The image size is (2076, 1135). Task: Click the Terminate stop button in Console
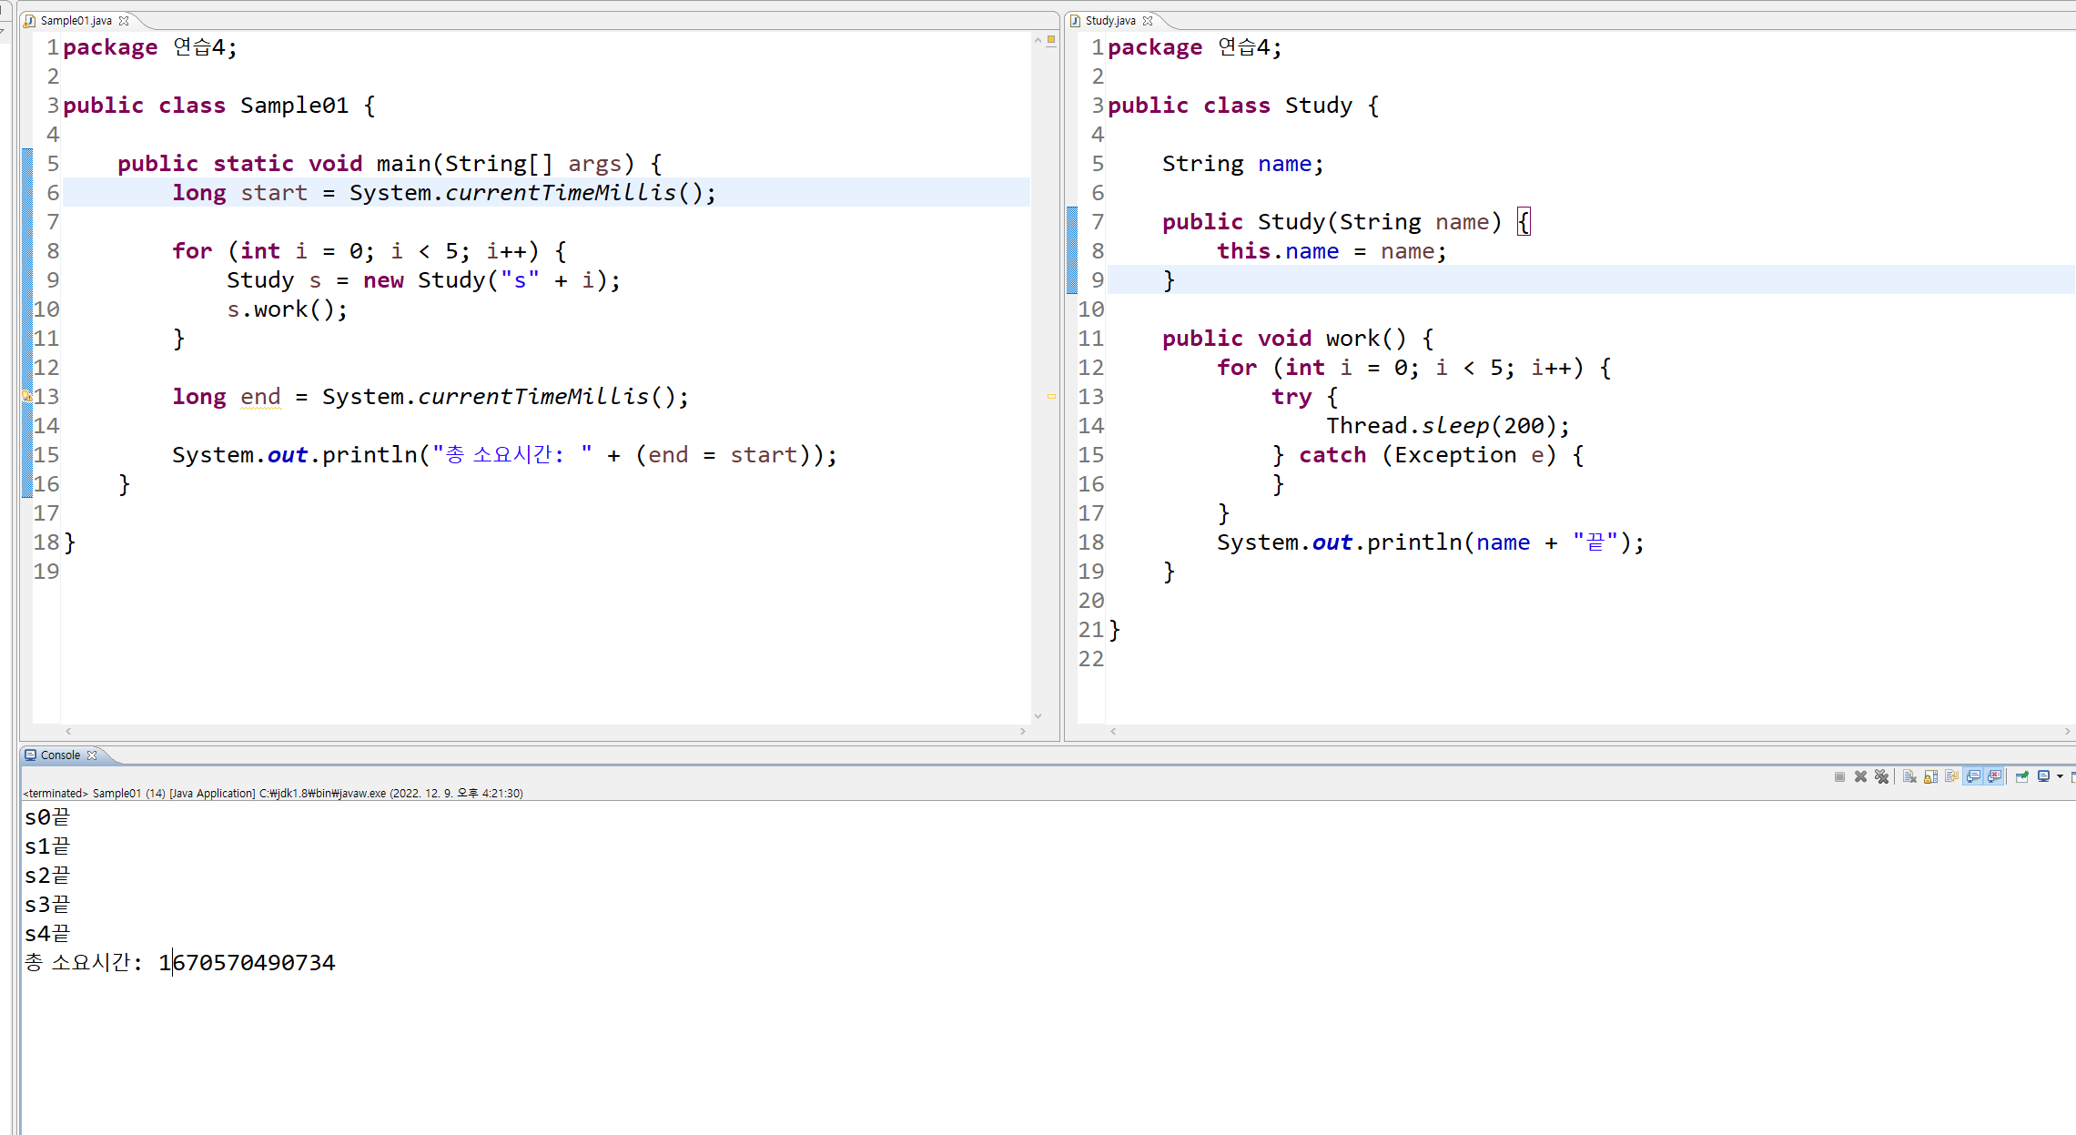pos(1839,776)
